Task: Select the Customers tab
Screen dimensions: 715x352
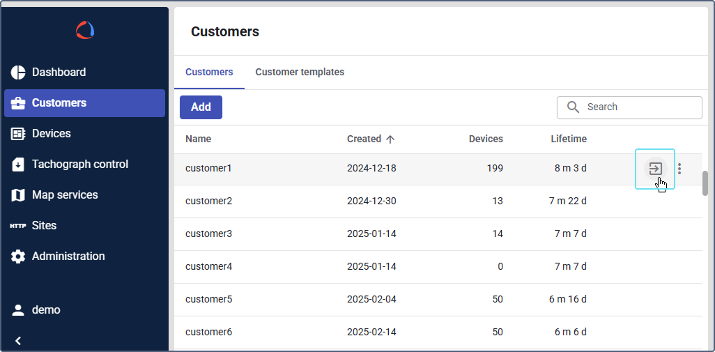Action: (x=209, y=72)
